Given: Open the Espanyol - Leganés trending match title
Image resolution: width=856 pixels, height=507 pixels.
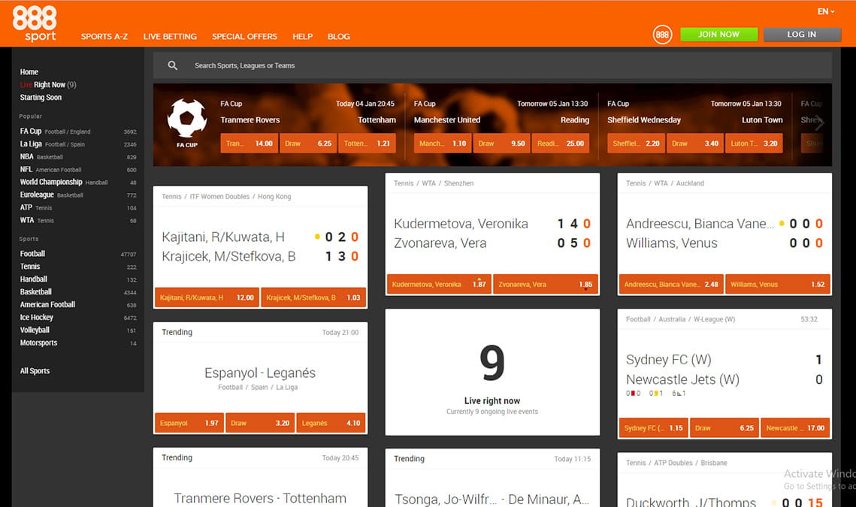Looking at the screenshot, I should click(260, 373).
